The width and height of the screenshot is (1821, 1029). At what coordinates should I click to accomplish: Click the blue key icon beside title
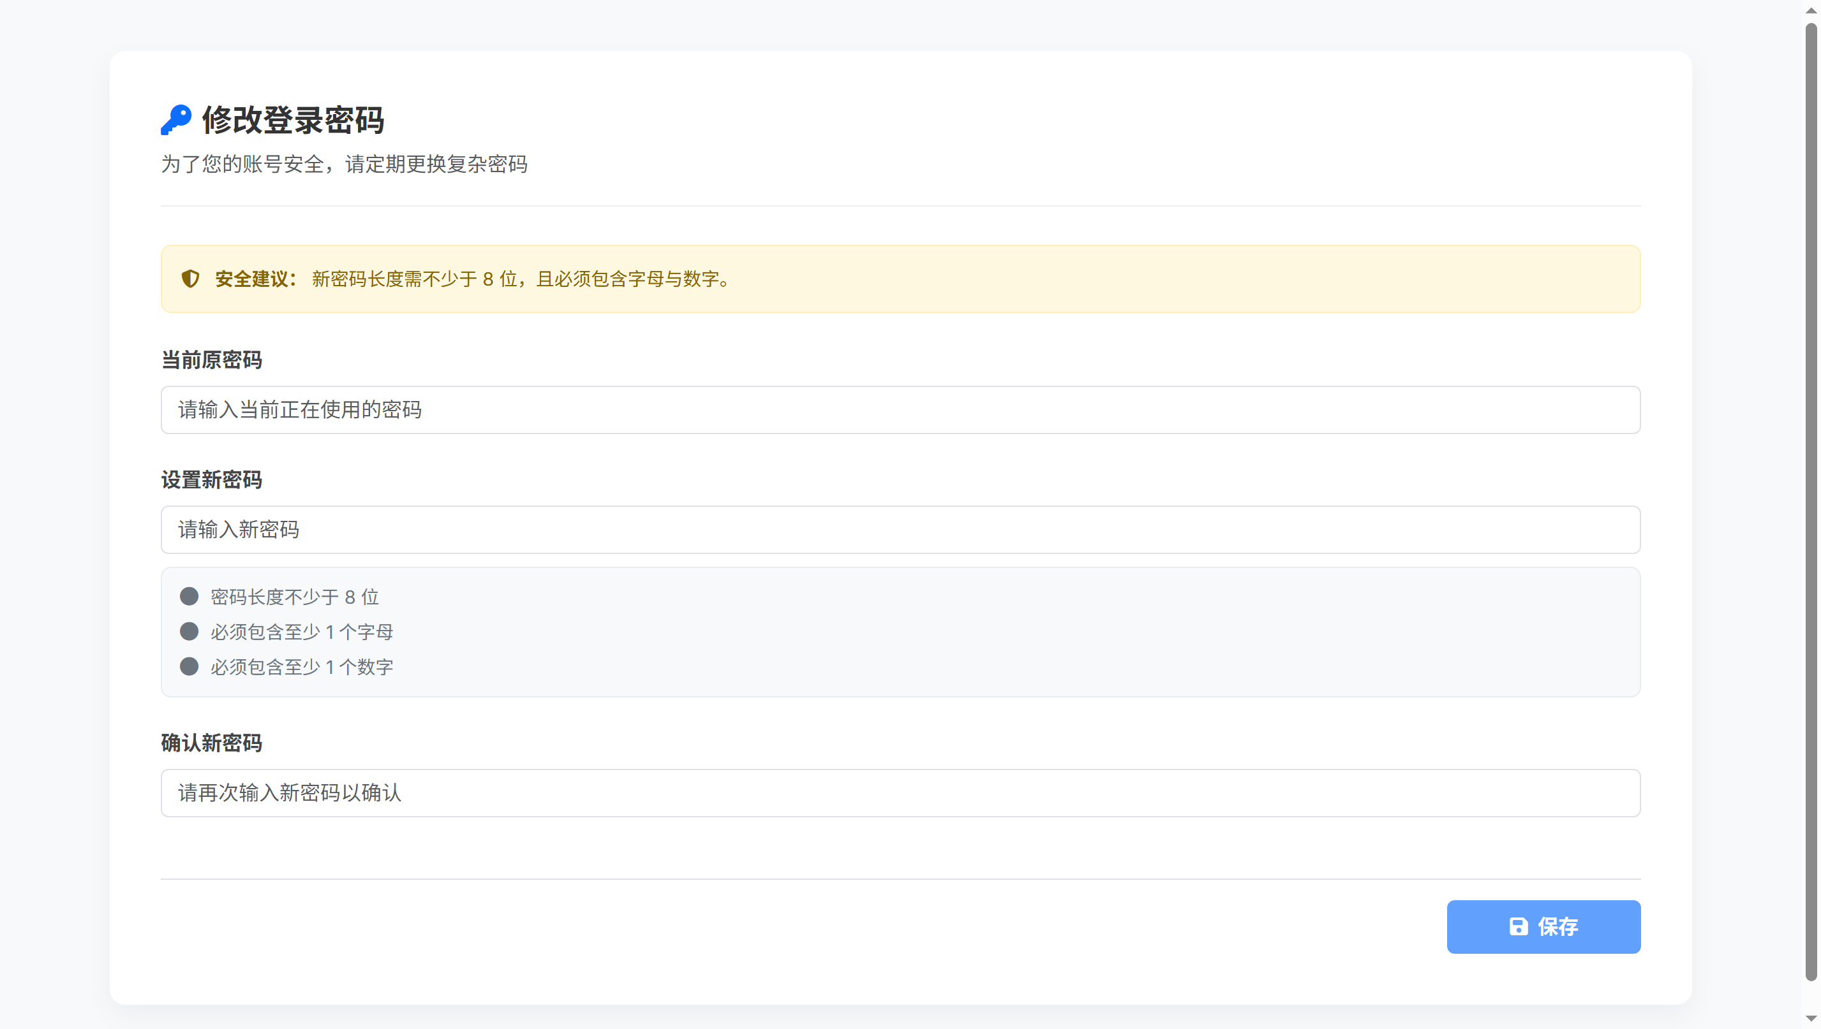point(176,120)
